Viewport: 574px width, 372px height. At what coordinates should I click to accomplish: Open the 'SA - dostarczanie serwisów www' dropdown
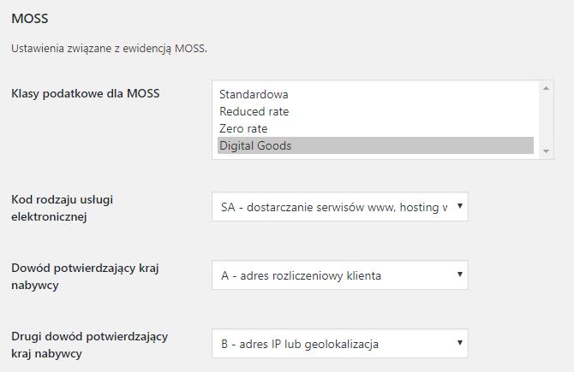click(x=334, y=206)
